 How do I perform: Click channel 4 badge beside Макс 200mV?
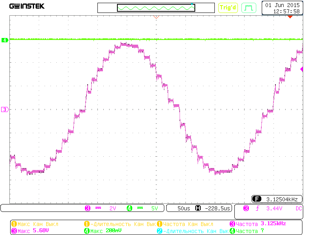(87, 231)
